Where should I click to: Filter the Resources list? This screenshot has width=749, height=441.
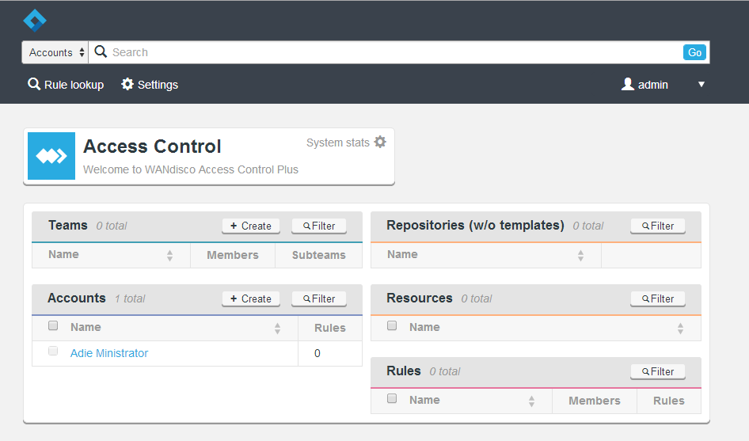click(658, 298)
